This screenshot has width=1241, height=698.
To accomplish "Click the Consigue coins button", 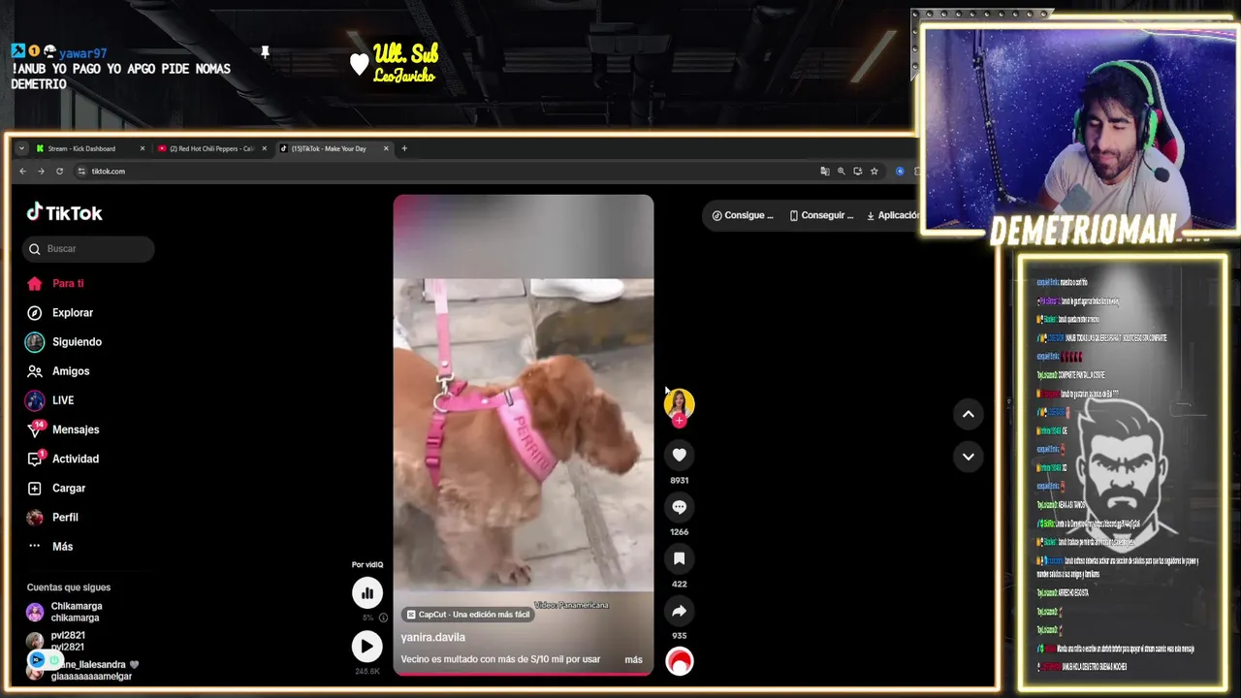I will (743, 215).
